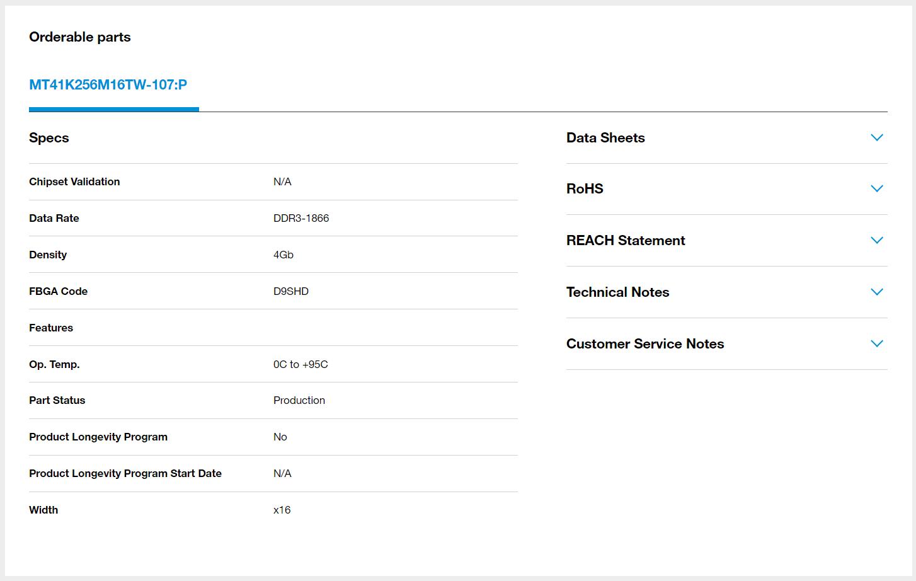The height and width of the screenshot is (581, 916).
Task: Click the chevron beside RoHS
Action: (876, 189)
